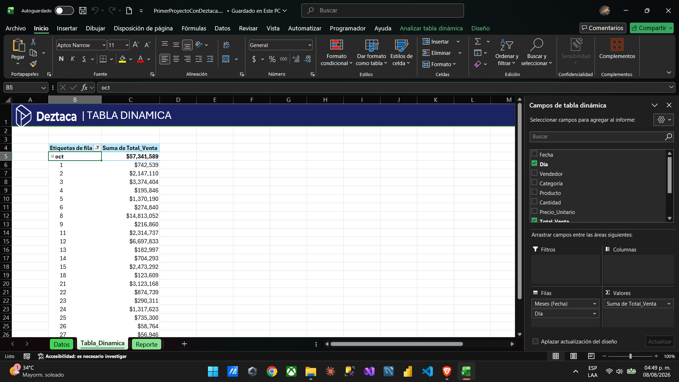679x382 pixels.
Task: Check the Vendedor field checkbox
Action: (534, 173)
